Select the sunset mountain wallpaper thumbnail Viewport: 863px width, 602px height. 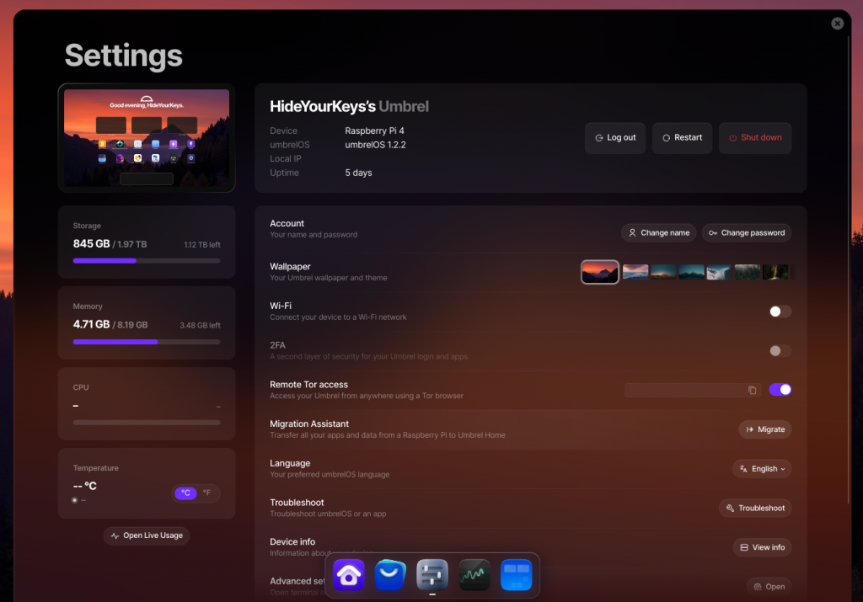tap(600, 272)
